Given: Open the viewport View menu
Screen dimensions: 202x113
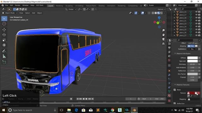Looking at the screenshot, I should (21, 13).
